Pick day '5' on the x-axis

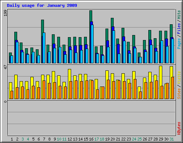[x=33, y=139]
